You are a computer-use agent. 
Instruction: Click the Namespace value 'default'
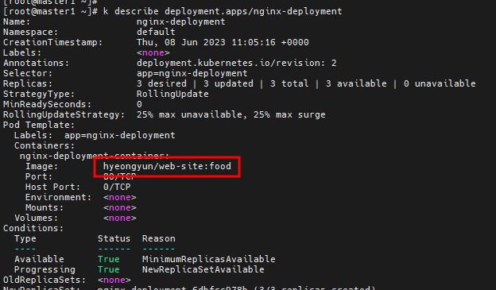[156, 33]
